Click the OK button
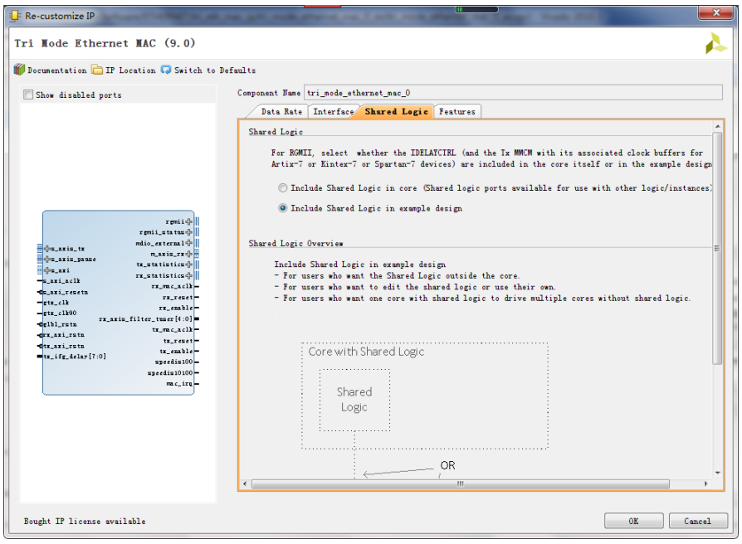The height and width of the screenshot is (544, 742). 633,521
